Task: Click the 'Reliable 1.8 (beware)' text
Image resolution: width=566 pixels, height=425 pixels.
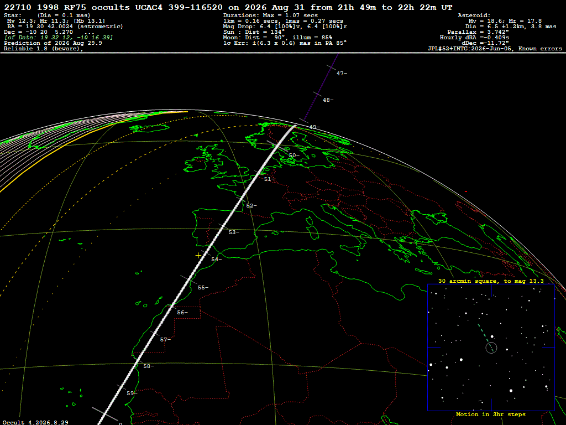Action: pos(44,49)
